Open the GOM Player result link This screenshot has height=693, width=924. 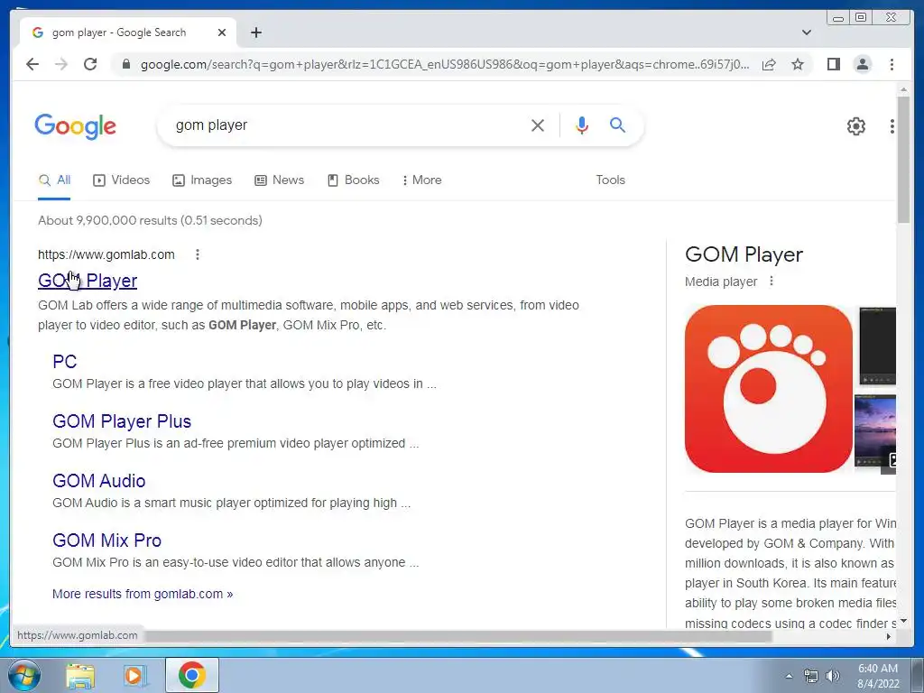(88, 282)
